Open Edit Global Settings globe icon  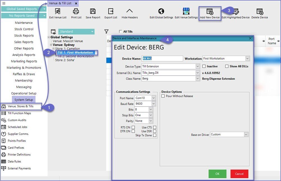pos(161,11)
